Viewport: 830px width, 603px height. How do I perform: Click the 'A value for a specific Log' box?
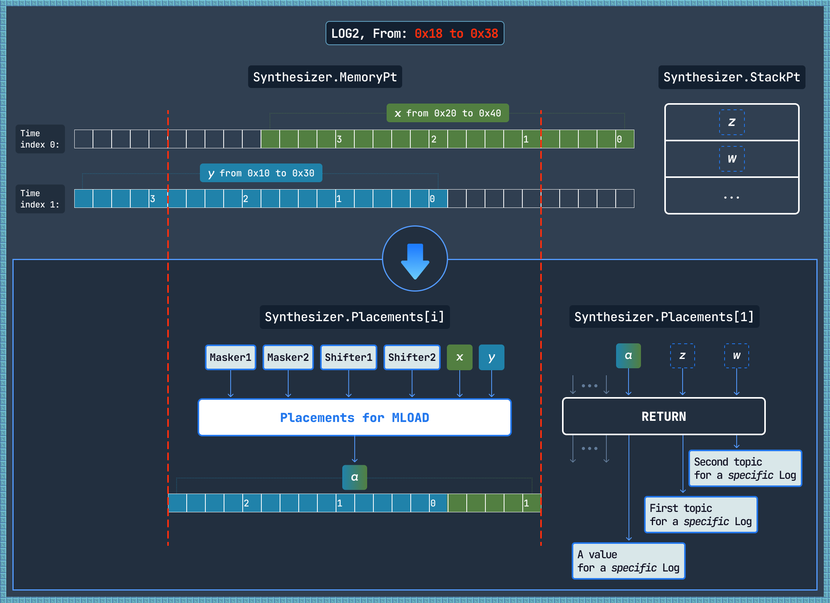pos(628,561)
